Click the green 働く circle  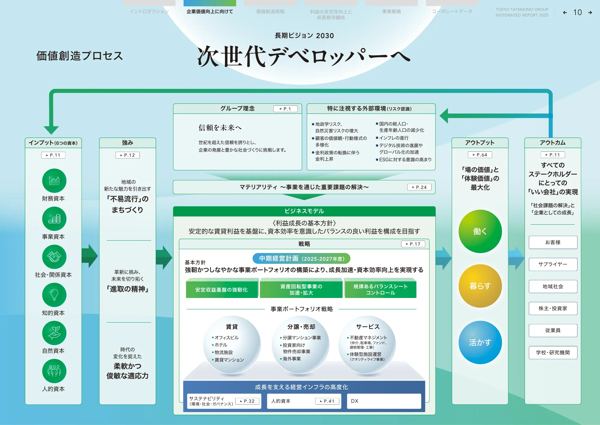pyautogui.click(x=480, y=231)
